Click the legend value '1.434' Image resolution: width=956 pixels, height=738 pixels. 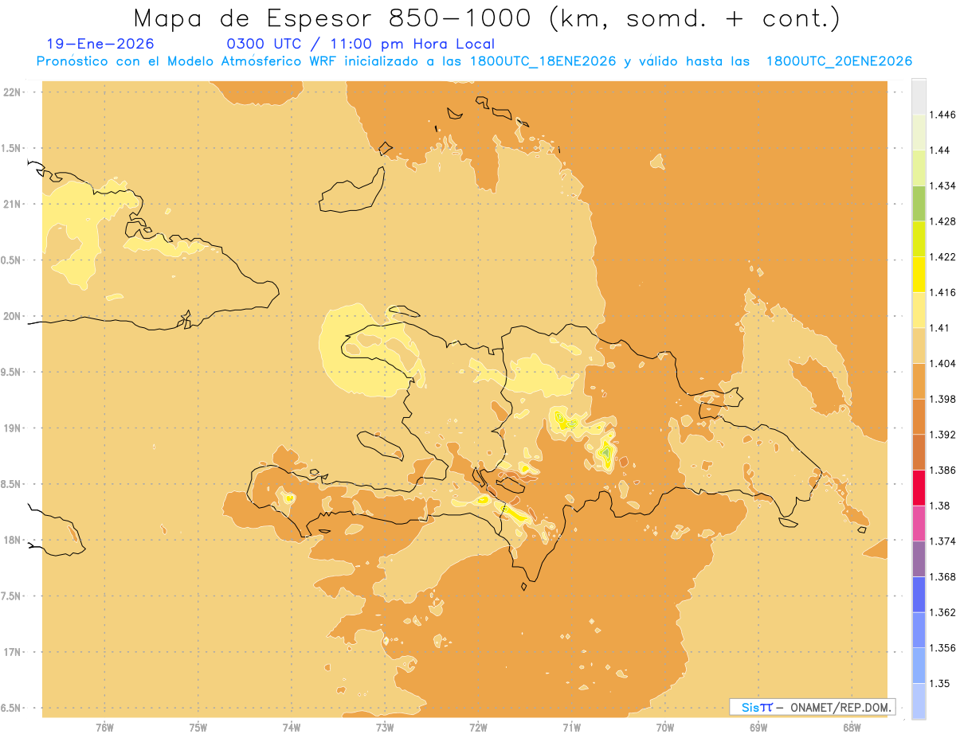942,185
